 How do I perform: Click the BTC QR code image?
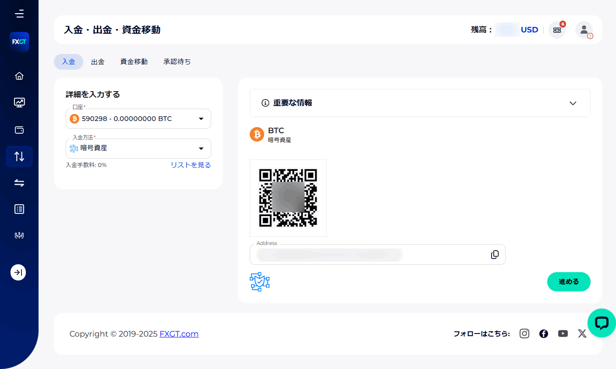[288, 198]
